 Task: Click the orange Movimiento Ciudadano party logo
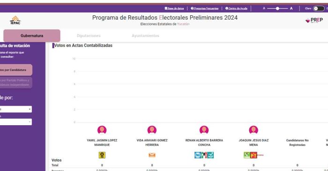152,155
